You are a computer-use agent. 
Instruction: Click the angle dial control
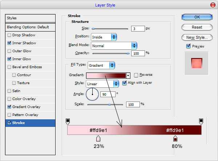pyautogui.click(x=92, y=94)
